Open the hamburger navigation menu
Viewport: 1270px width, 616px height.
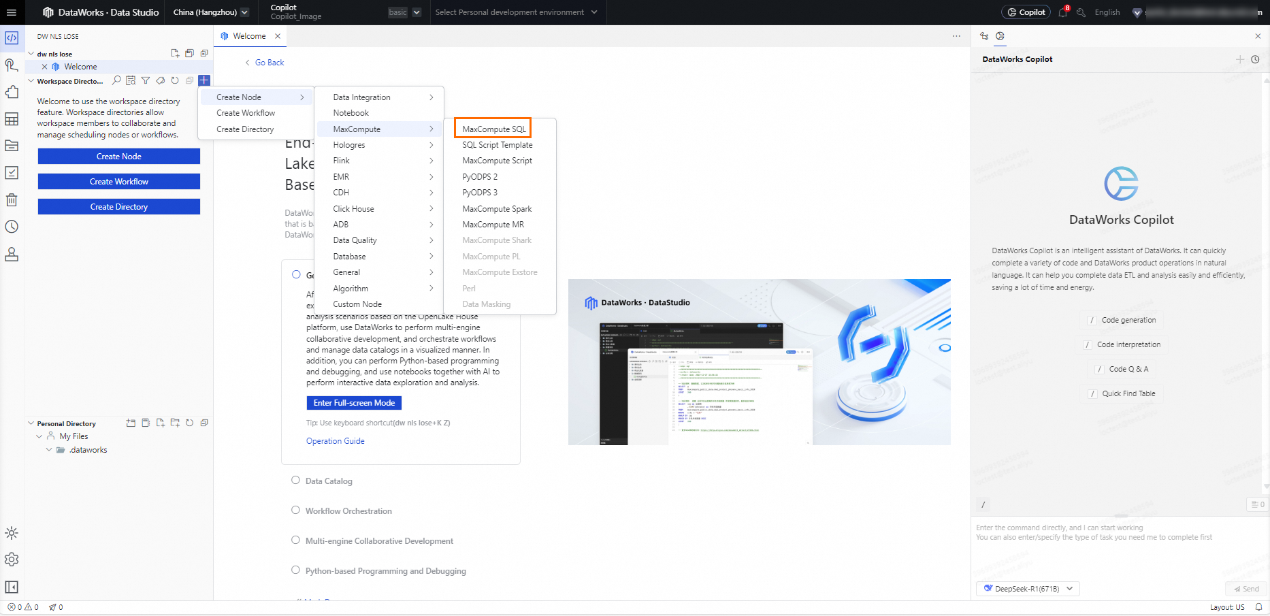[x=12, y=12]
